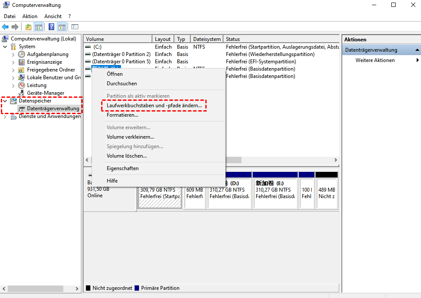Open the Datei menu

point(9,16)
